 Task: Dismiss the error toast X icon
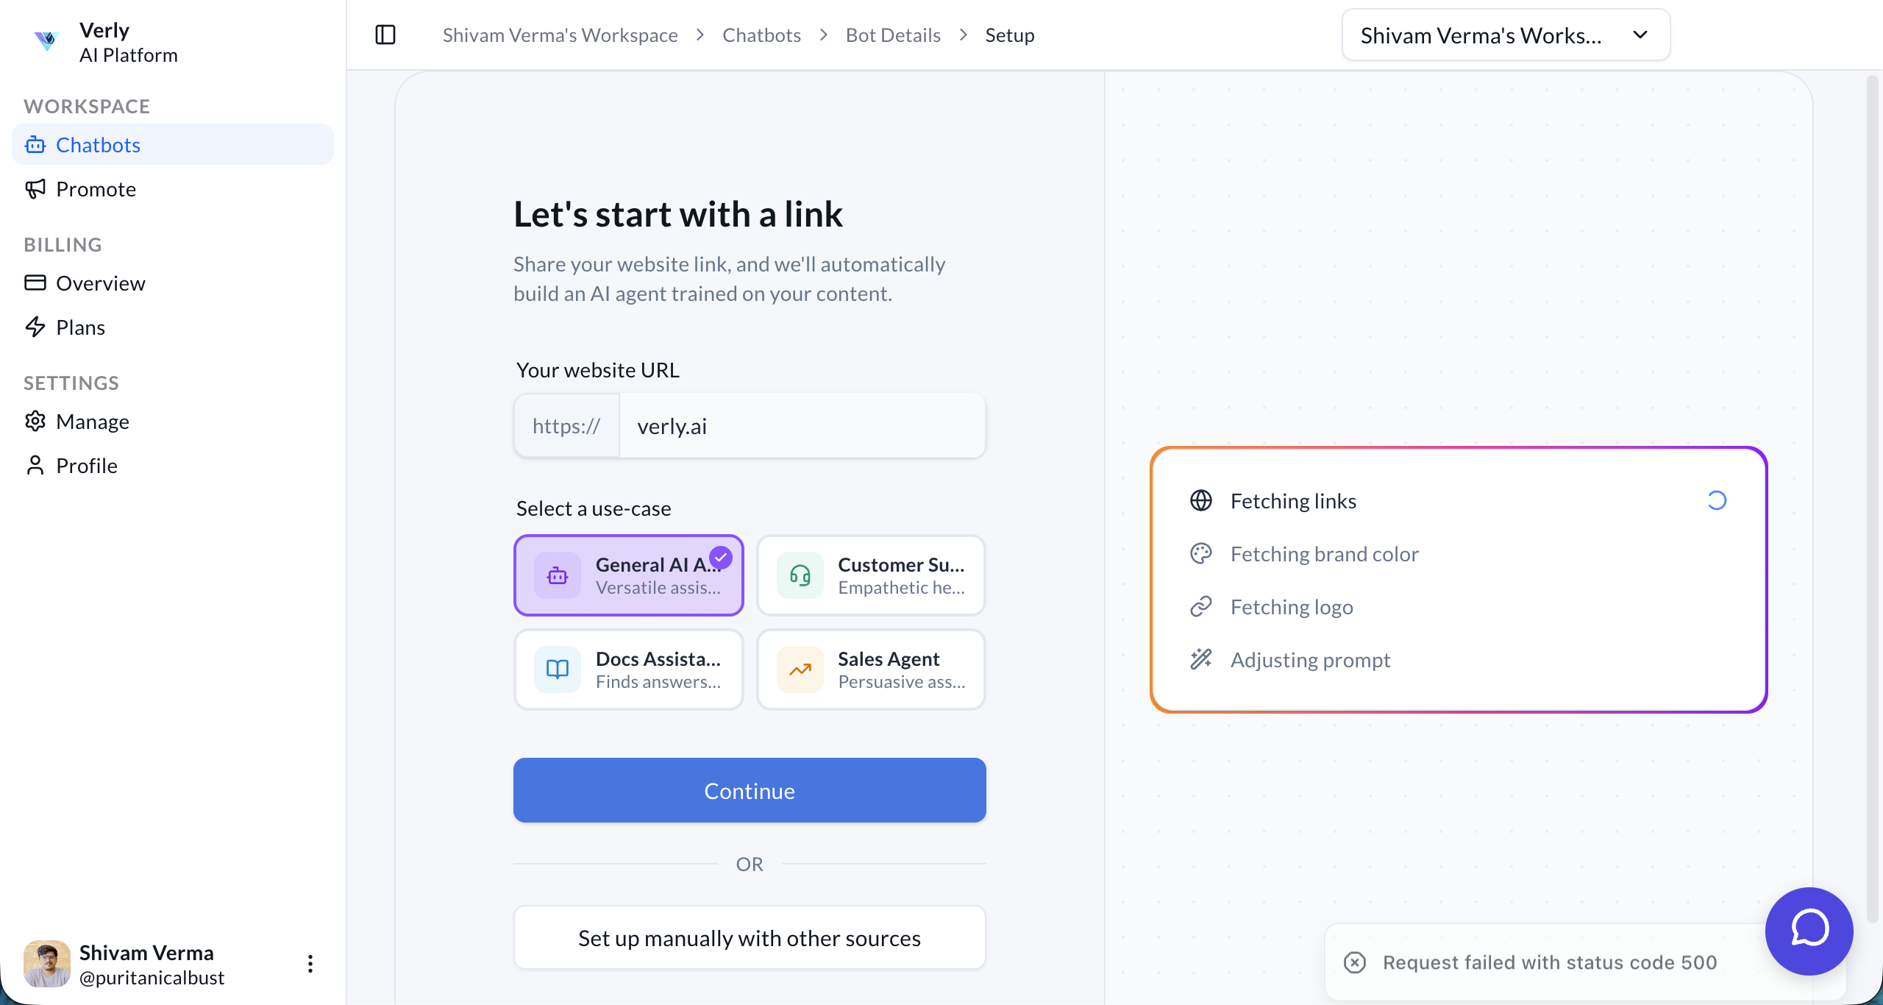[x=1355, y=962]
